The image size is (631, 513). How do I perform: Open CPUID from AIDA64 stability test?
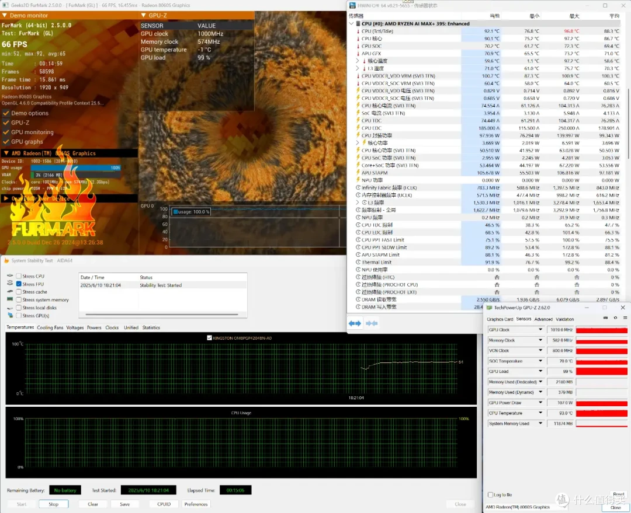tap(164, 504)
